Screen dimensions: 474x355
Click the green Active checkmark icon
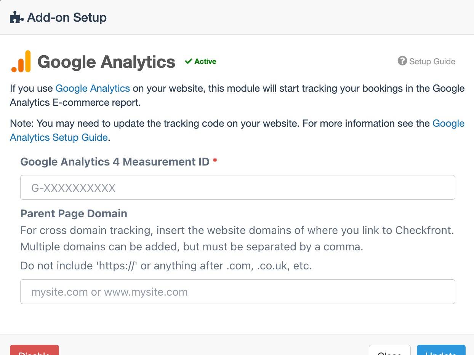tap(188, 61)
